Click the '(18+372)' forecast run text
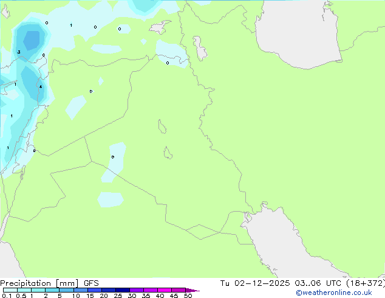The width and height of the screenshot is (385, 298). (x=366, y=283)
